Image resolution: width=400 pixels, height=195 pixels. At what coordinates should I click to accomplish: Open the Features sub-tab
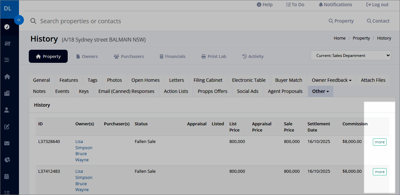pos(69,80)
